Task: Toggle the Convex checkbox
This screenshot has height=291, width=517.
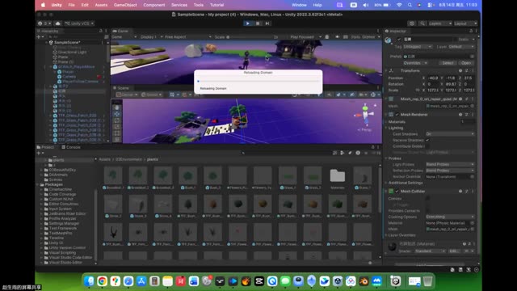Action: click(x=427, y=199)
